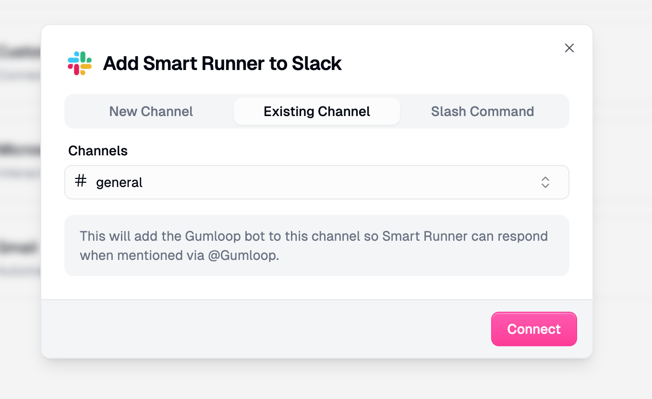Switch to the New Channel tab
Image resolution: width=652 pixels, height=399 pixels.
click(x=151, y=111)
